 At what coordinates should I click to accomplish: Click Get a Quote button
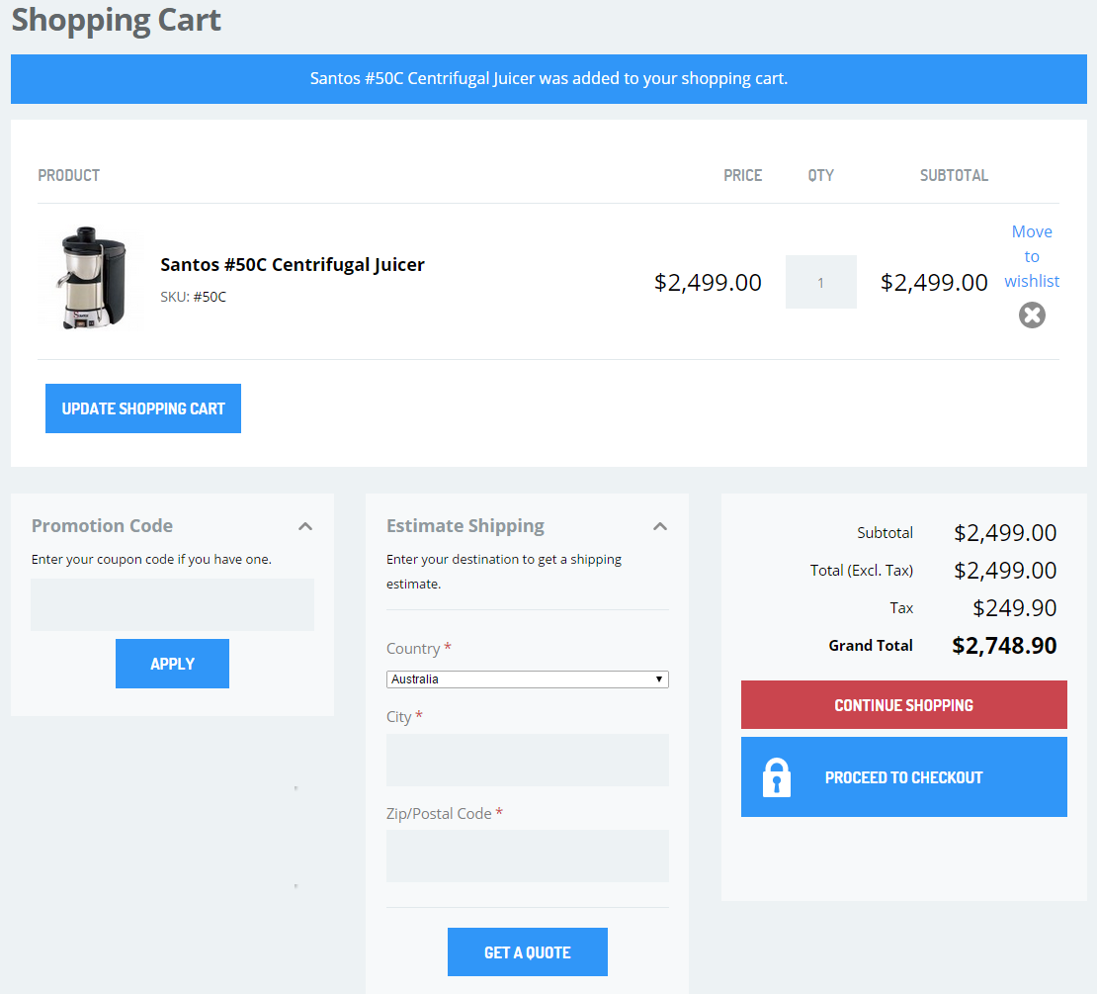tap(528, 952)
